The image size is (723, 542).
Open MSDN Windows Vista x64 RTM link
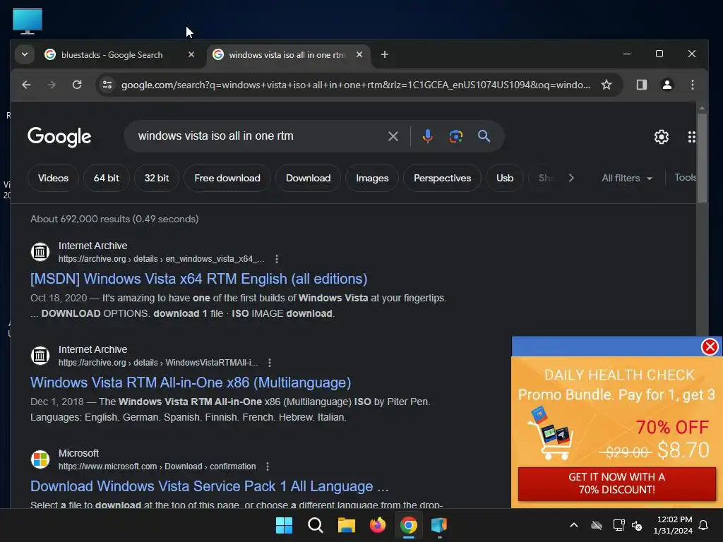[198, 279]
